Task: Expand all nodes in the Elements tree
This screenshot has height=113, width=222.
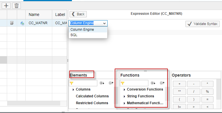Action: (102, 83)
